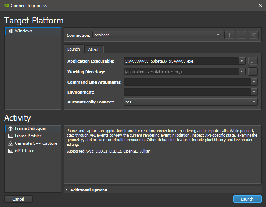Select the Generate C++ Capture activity

tap(33, 143)
